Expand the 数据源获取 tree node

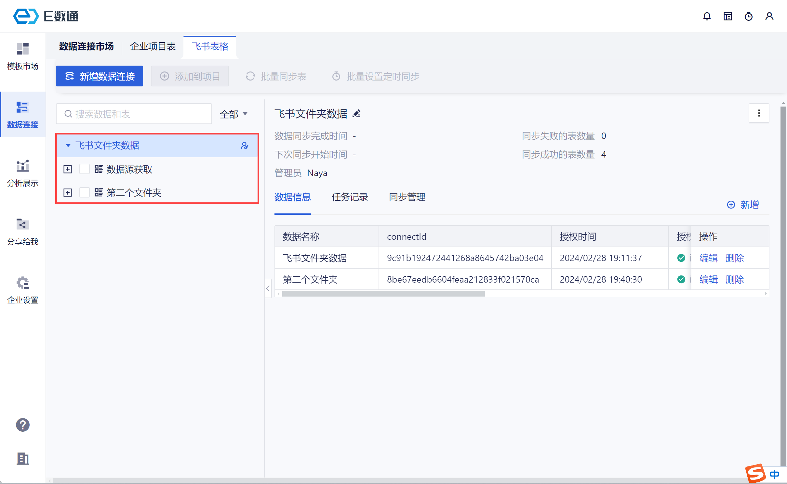pyautogui.click(x=68, y=169)
